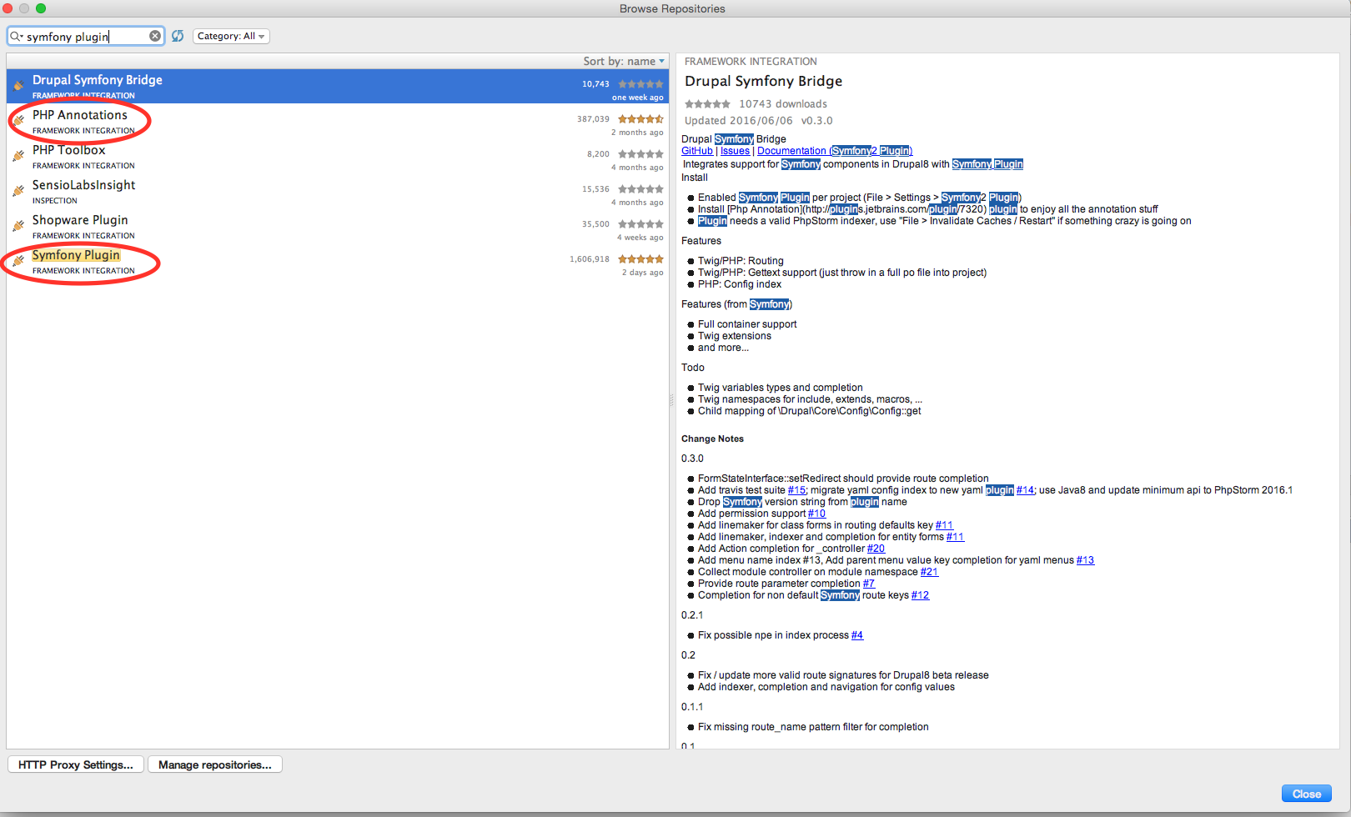Click plugin icon beside PHP Toolbox
This screenshot has width=1351, height=817.
click(18, 156)
